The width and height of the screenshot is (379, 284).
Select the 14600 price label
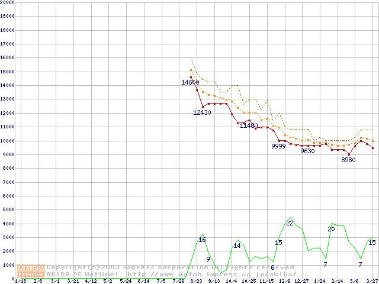click(x=190, y=82)
